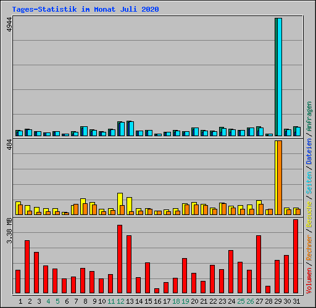Click the chart title Tages-Statistik im Monat Juli 2020

85,9
